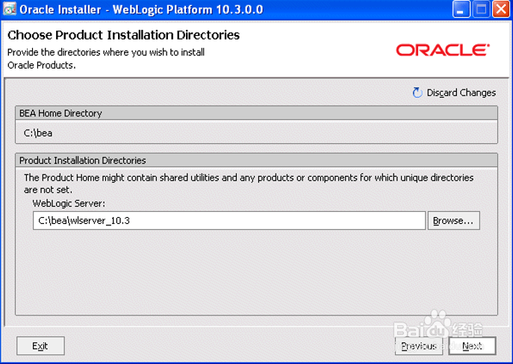Close the Oracle Installer window
This screenshot has width=513, height=364.
point(501,9)
